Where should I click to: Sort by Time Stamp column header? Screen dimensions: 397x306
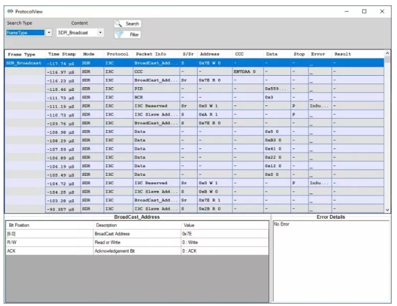[62, 54]
